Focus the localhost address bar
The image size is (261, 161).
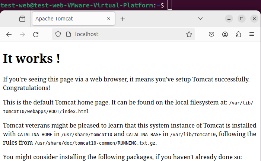pyautogui.click(x=124, y=34)
